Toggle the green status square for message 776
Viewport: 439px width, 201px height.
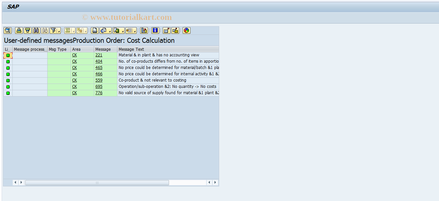pos(7,93)
